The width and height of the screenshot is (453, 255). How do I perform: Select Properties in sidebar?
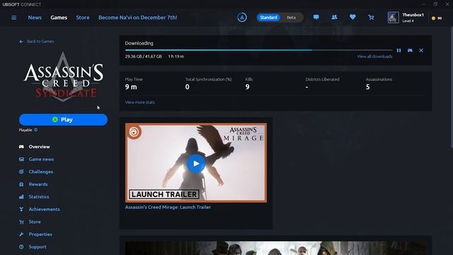(x=40, y=234)
